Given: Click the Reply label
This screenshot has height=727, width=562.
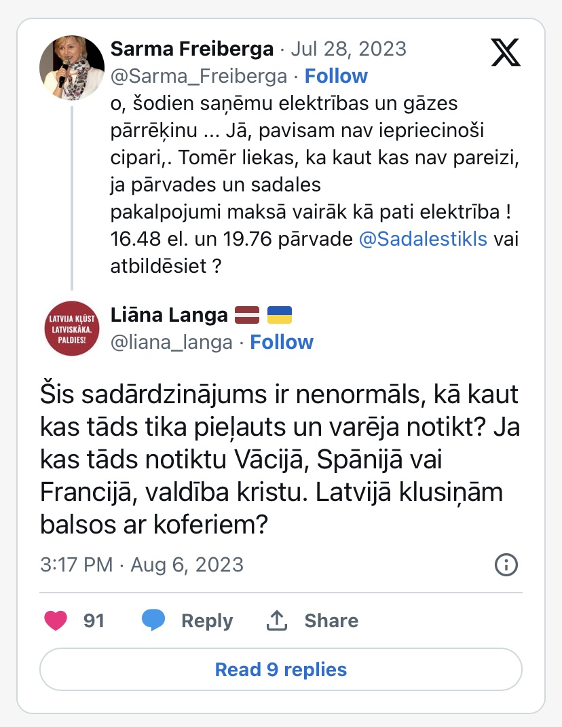Looking at the screenshot, I should tap(207, 620).
